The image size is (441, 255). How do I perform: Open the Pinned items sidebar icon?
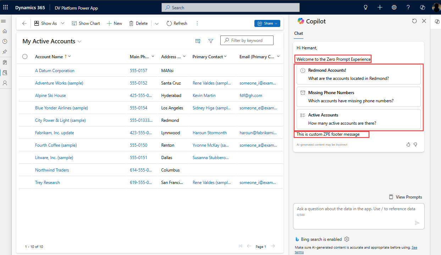tap(5, 52)
